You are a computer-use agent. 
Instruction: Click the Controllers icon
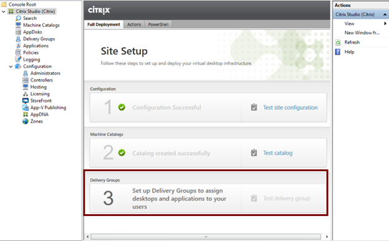click(26, 80)
